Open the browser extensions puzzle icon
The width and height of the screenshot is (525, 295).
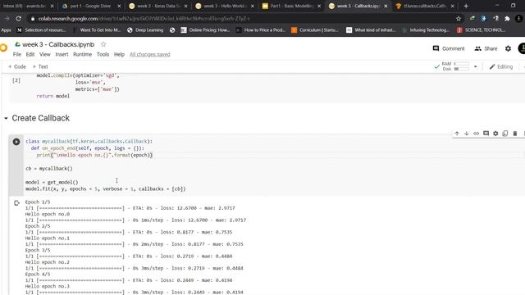(x=507, y=19)
